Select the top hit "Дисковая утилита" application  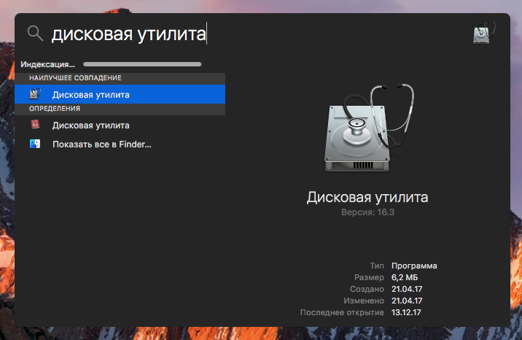click(x=120, y=94)
